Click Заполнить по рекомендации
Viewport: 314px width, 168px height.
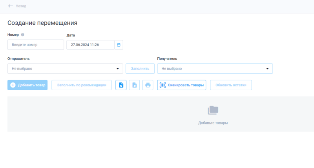click(x=82, y=85)
